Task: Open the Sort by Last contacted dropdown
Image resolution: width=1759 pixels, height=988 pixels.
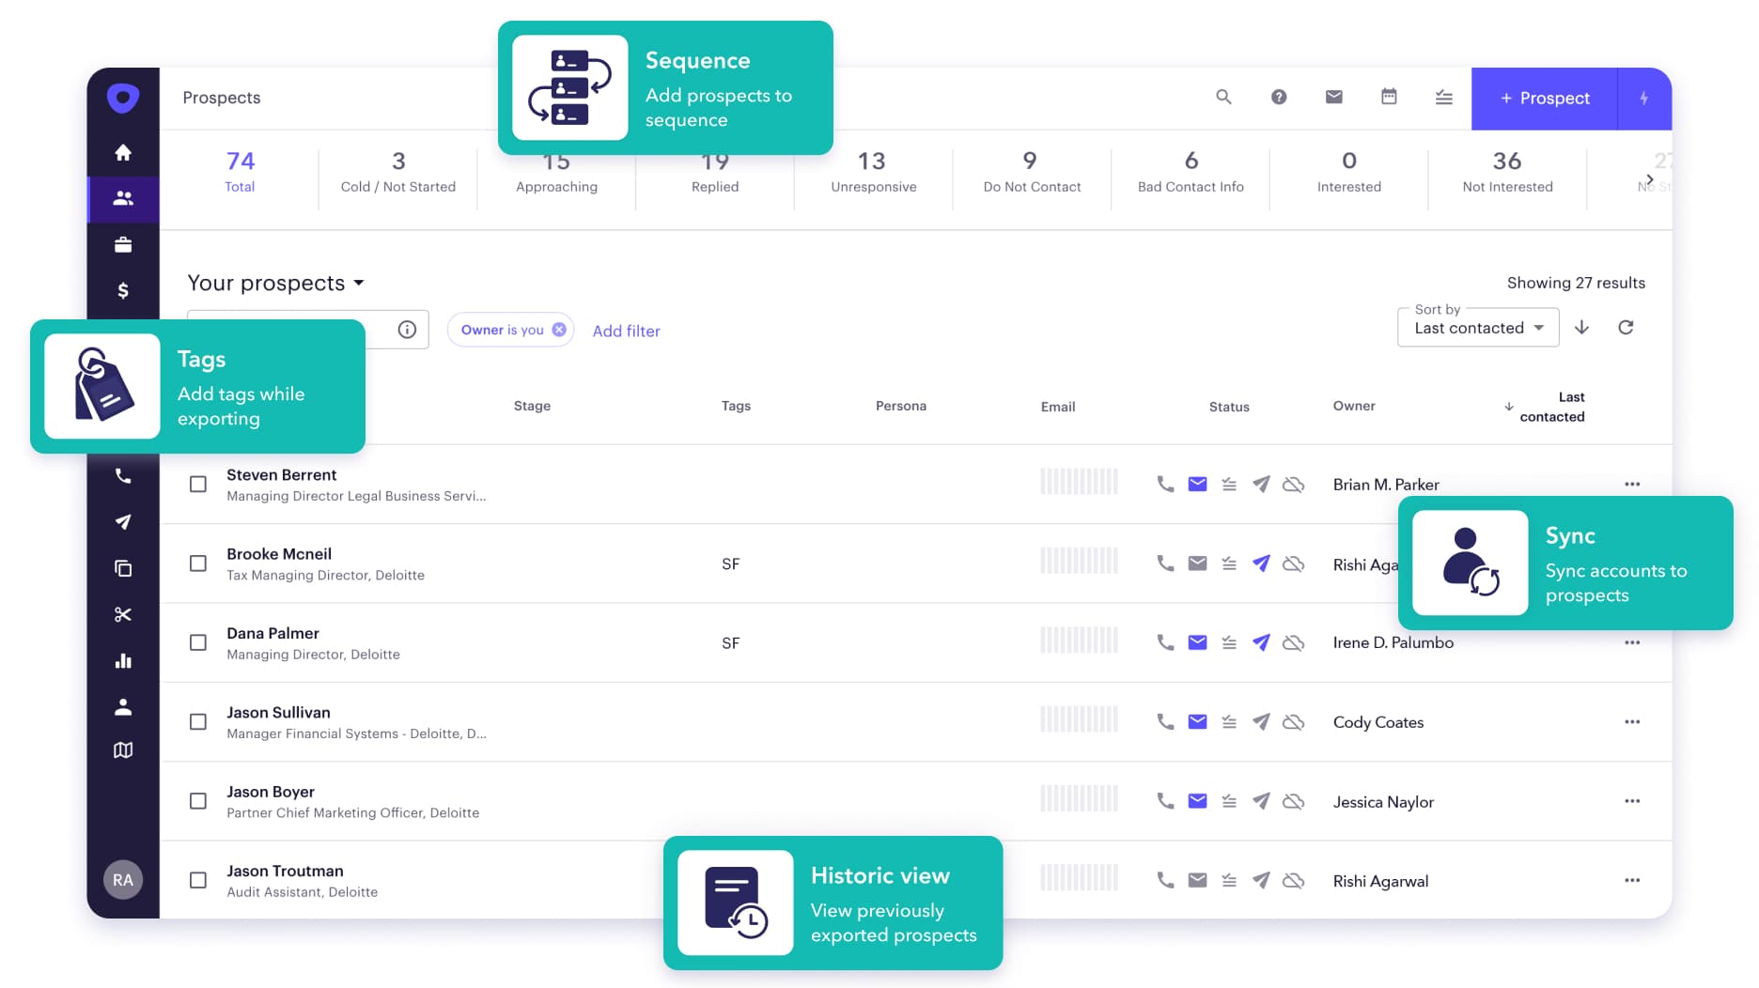Action: point(1477,328)
